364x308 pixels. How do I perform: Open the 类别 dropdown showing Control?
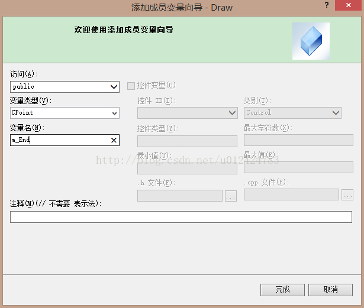[x=292, y=113]
